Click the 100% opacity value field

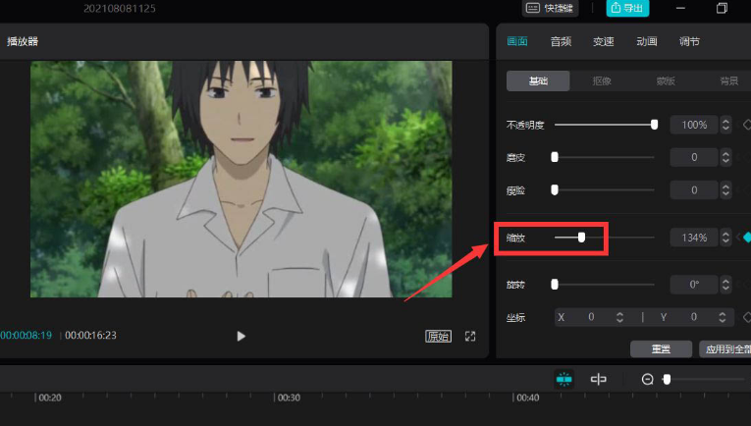click(x=694, y=125)
